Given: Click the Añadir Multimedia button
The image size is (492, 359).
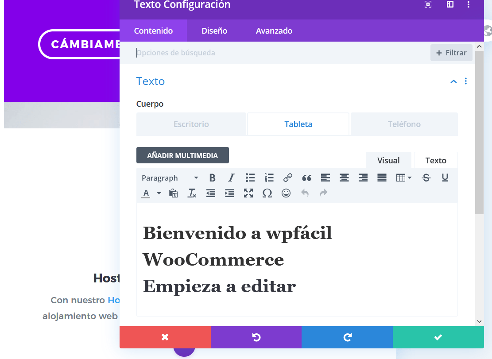Looking at the screenshot, I should tap(182, 155).
